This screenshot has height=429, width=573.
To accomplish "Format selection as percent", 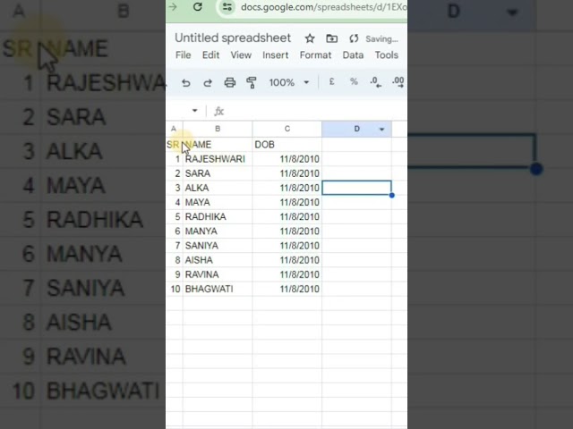I will (x=354, y=81).
